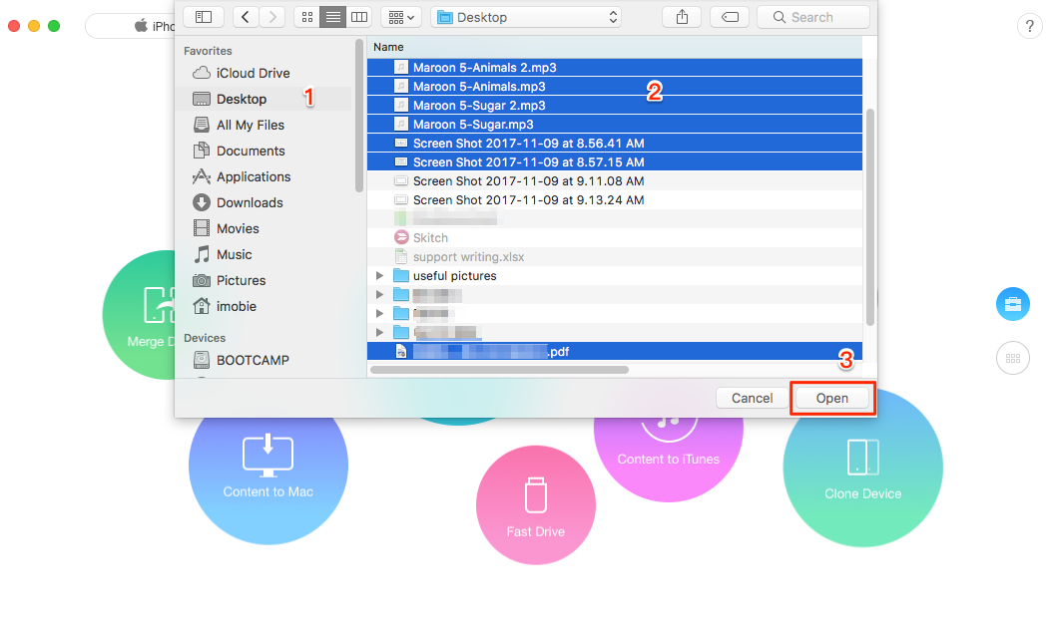
Task: Click the Open button
Action: click(x=831, y=398)
